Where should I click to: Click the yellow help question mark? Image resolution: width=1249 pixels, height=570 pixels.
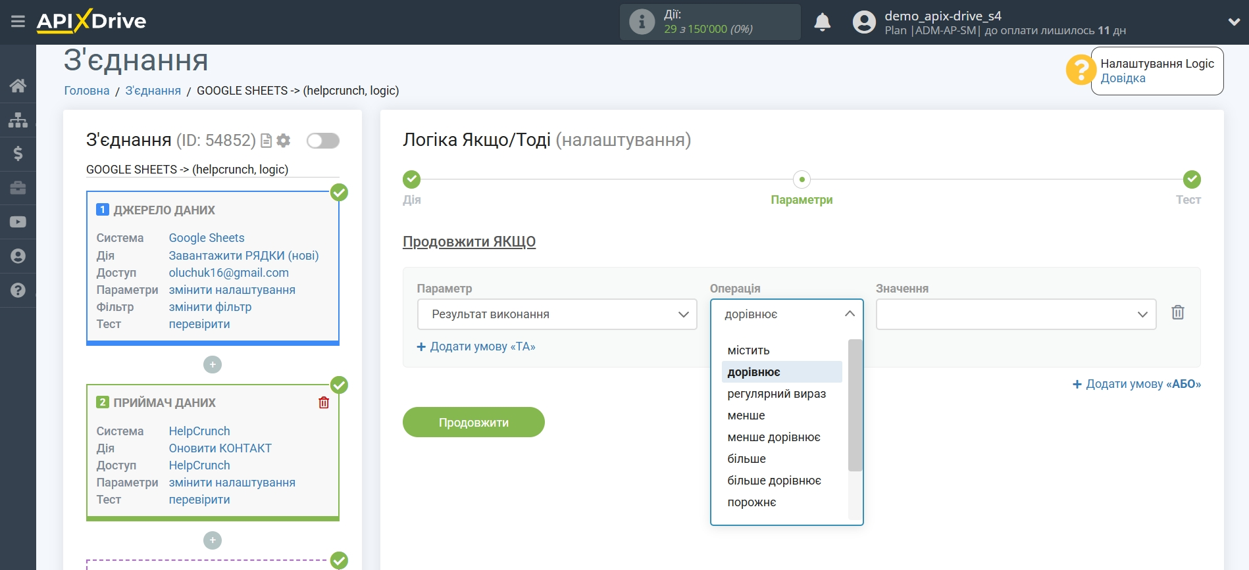click(x=1081, y=70)
